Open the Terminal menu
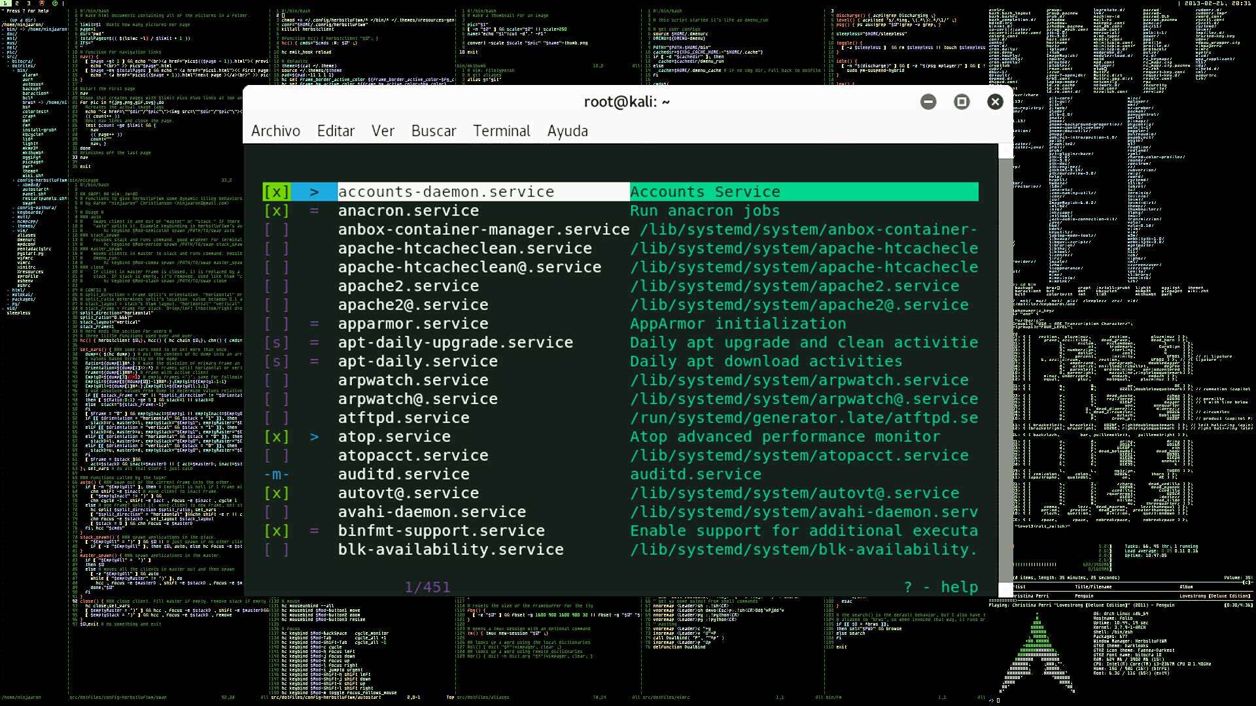Image resolution: width=1256 pixels, height=706 pixels. coord(502,131)
